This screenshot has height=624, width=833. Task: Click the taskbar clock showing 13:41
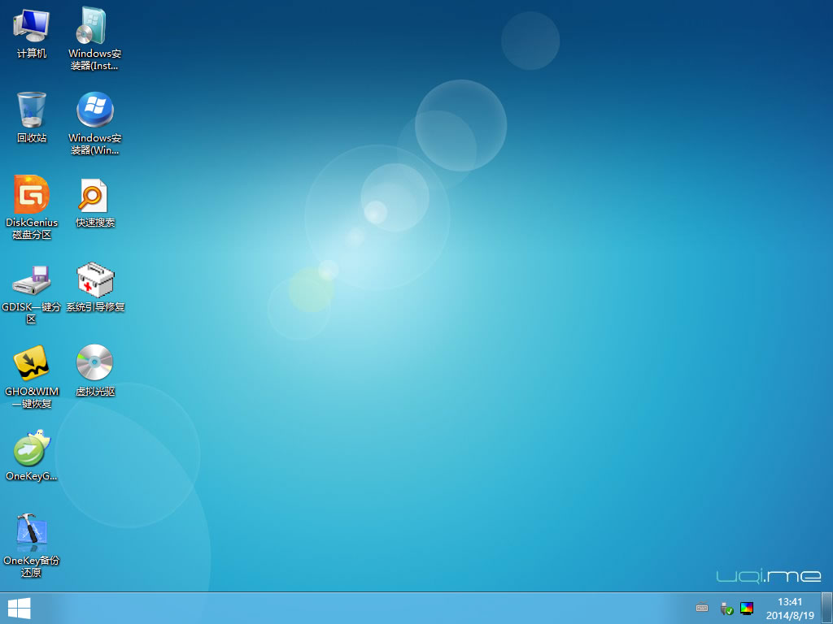point(789,602)
